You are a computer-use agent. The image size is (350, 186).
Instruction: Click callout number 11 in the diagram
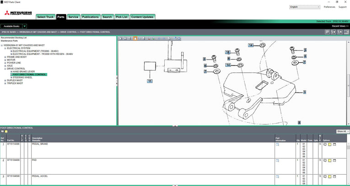(149, 81)
